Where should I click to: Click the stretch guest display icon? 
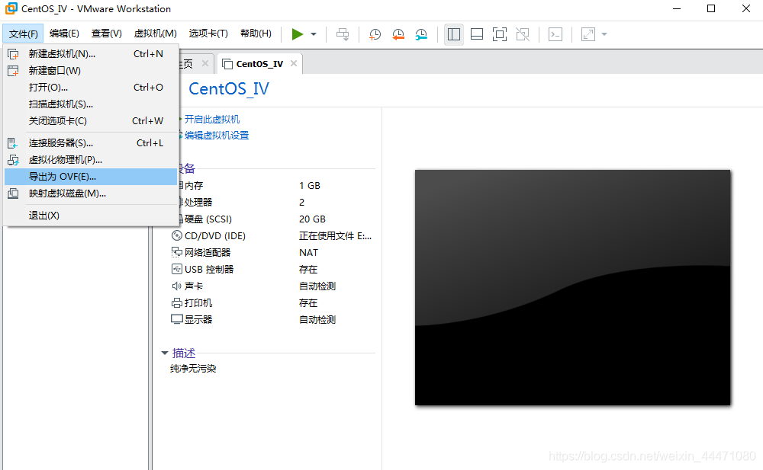pyautogui.click(x=588, y=34)
